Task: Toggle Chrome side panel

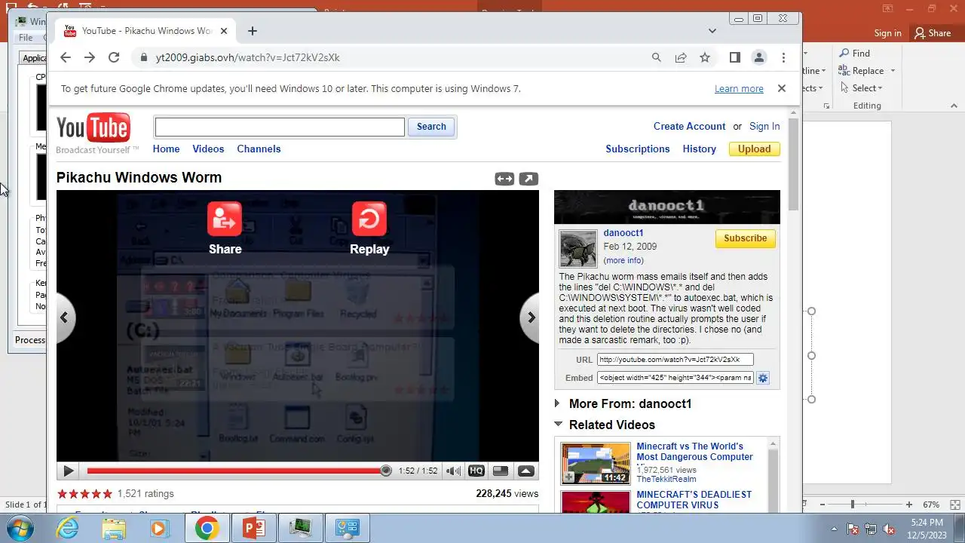Action: tap(735, 57)
